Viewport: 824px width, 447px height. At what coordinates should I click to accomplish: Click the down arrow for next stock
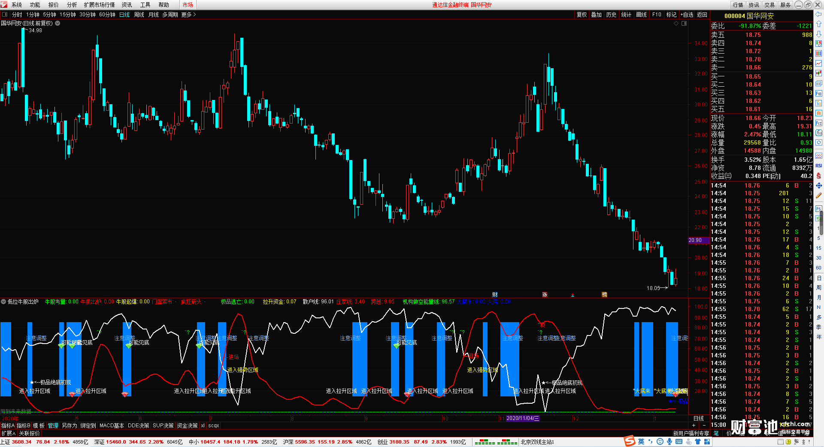tap(819, 33)
